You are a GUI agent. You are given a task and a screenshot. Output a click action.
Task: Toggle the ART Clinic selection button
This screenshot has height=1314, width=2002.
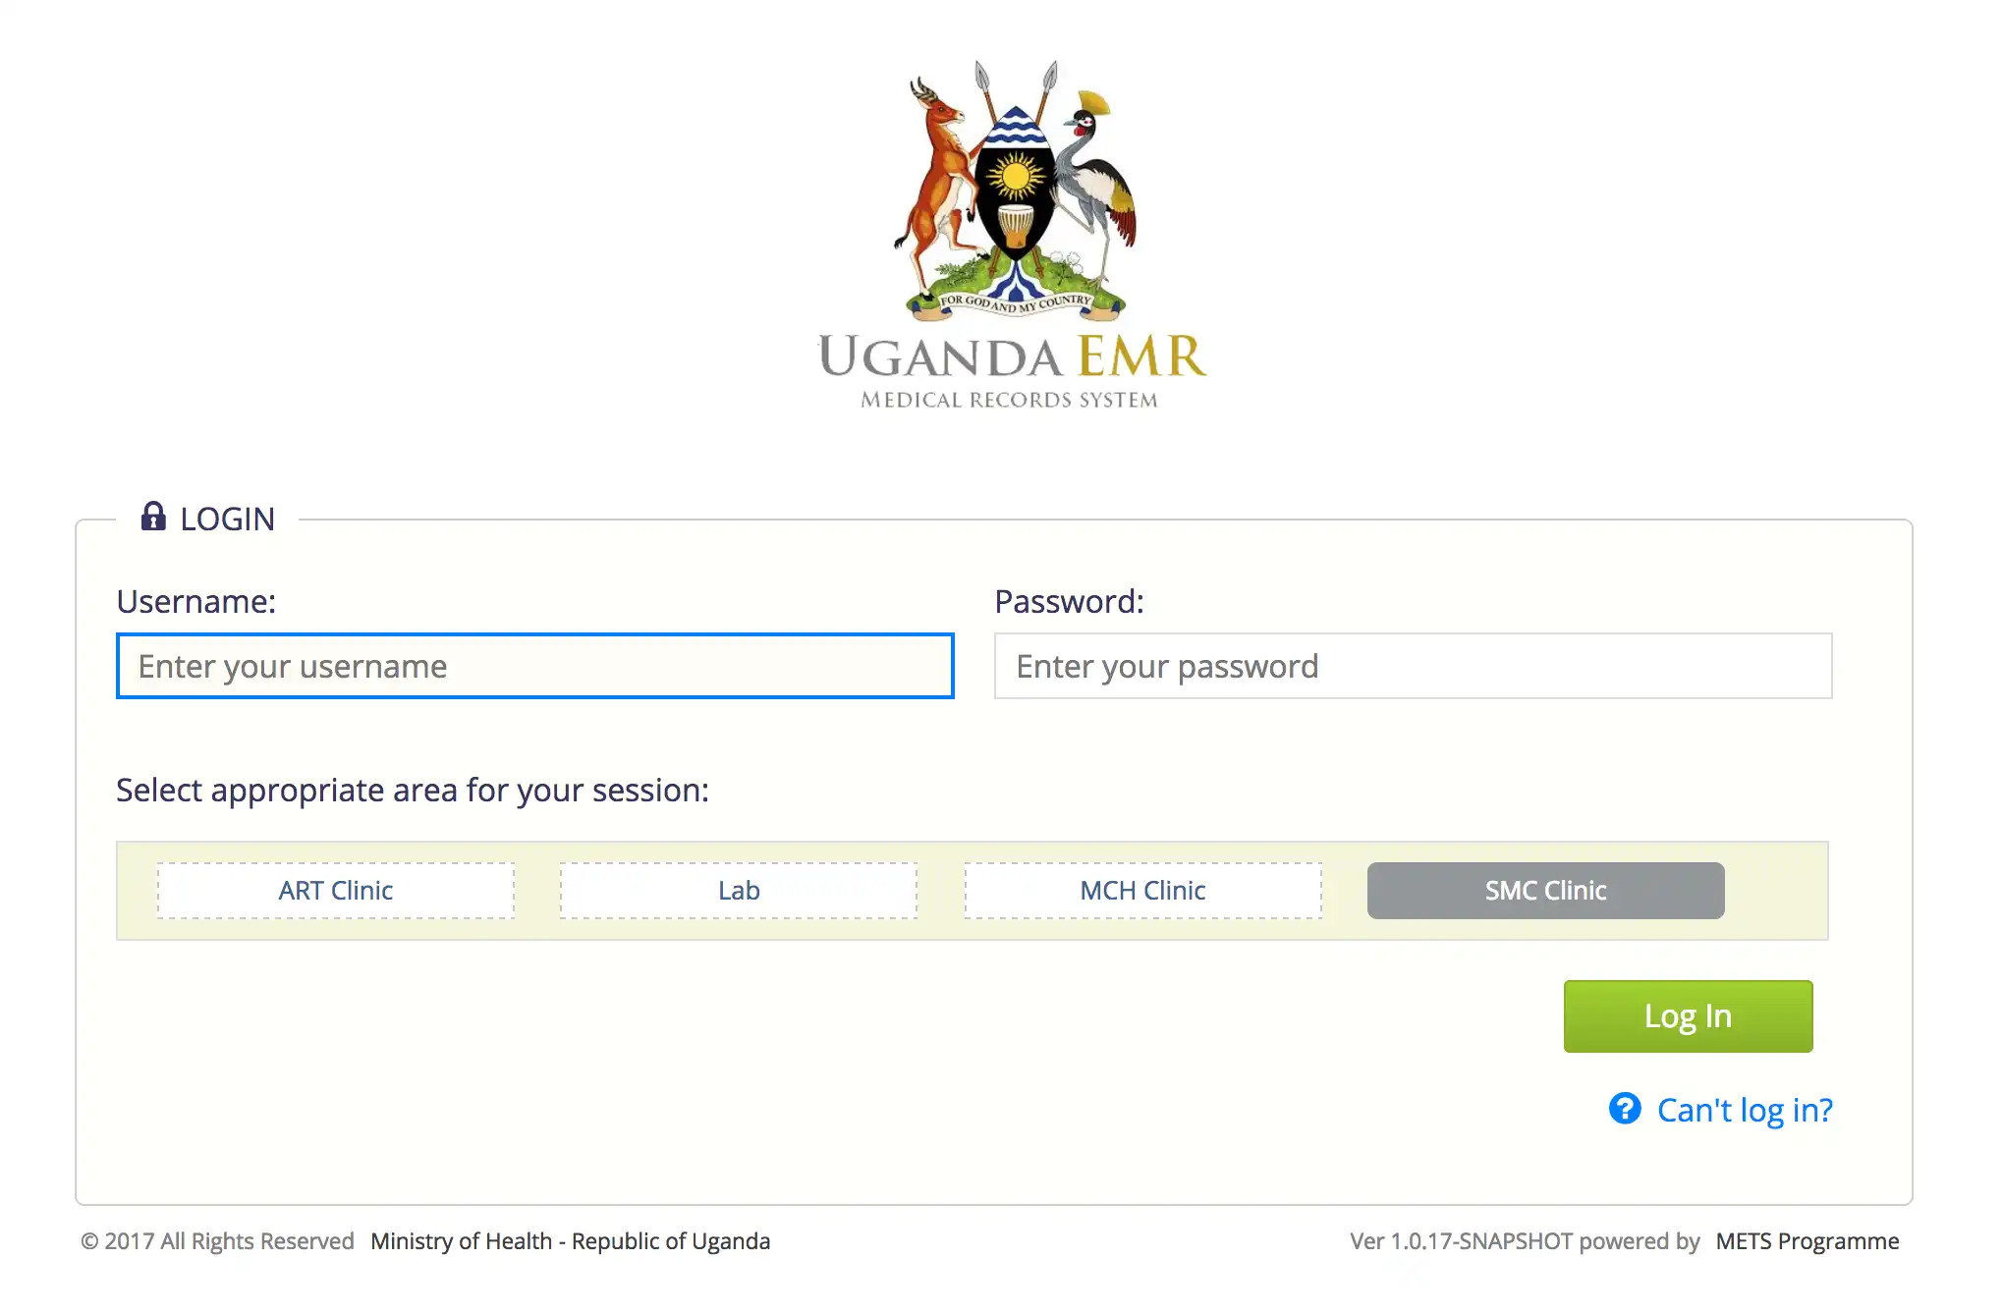coord(336,890)
